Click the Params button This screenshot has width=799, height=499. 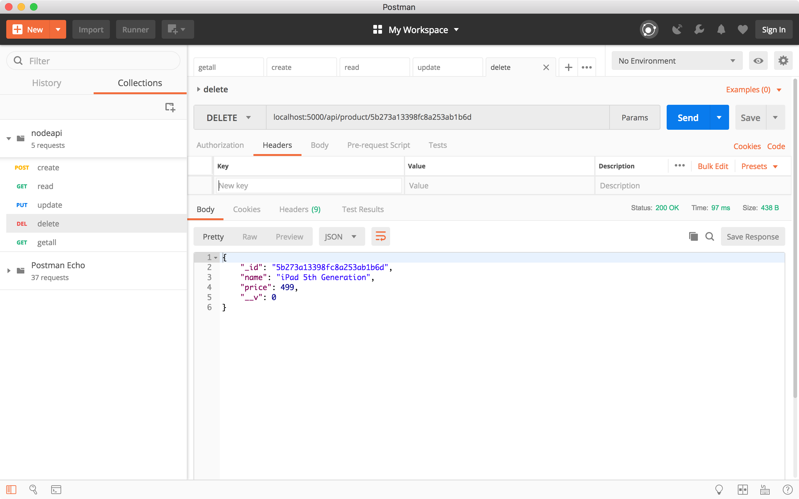(x=635, y=118)
